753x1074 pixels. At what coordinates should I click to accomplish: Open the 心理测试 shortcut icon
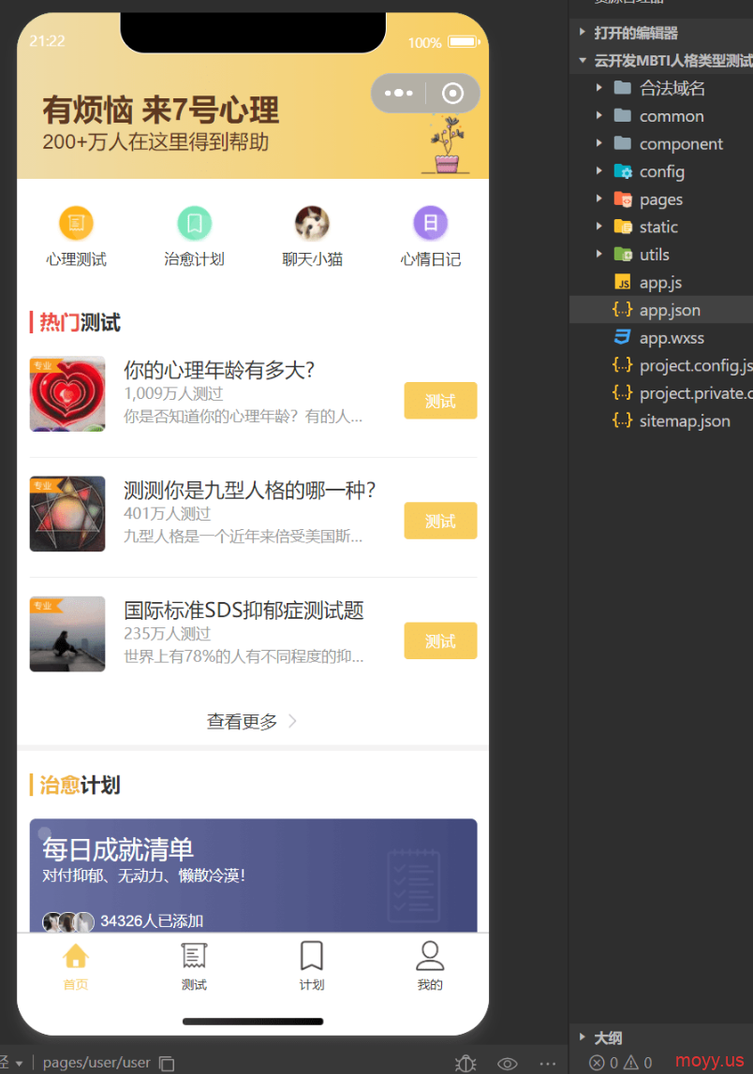[x=76, y=223]
